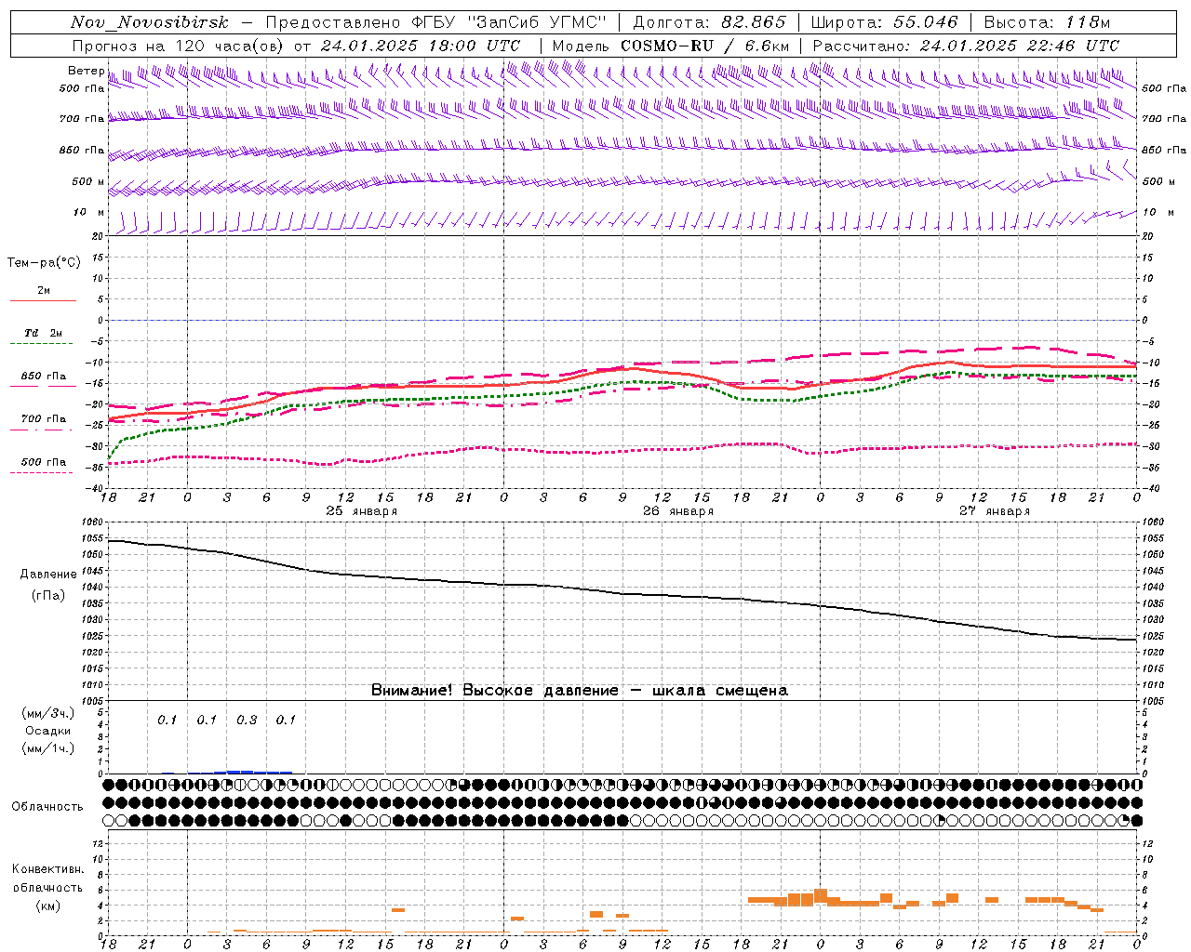Click the 500 м wind level label at left
The height and width of the screenshot is (952, 1191).
coord(88,181)
